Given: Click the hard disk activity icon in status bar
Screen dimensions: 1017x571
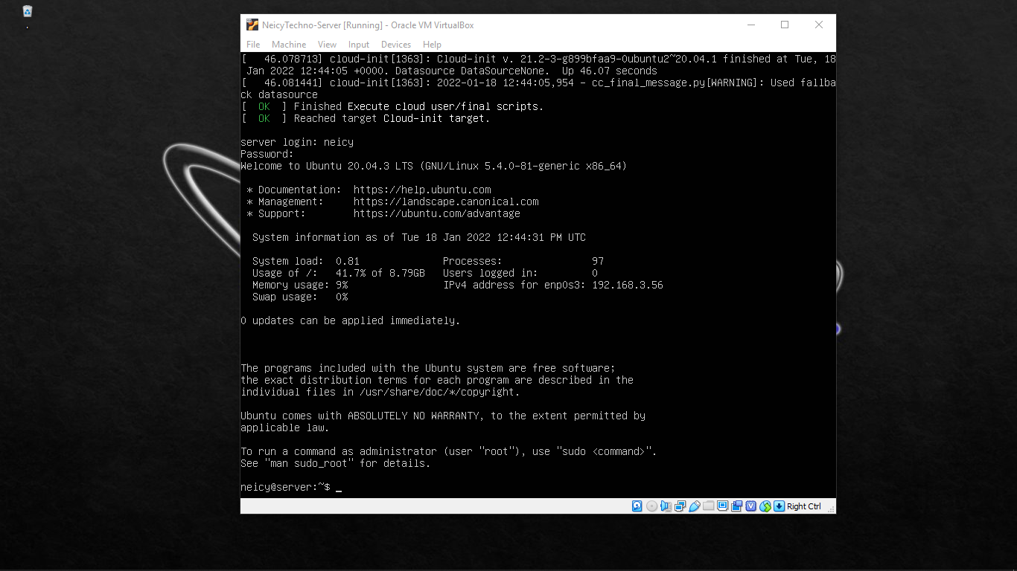Looking at the screenshot, I should coord(637,506).
